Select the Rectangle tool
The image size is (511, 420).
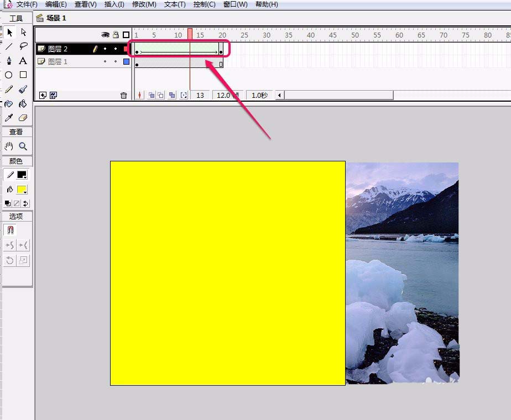pyautogui.click(x=23, y=75)
